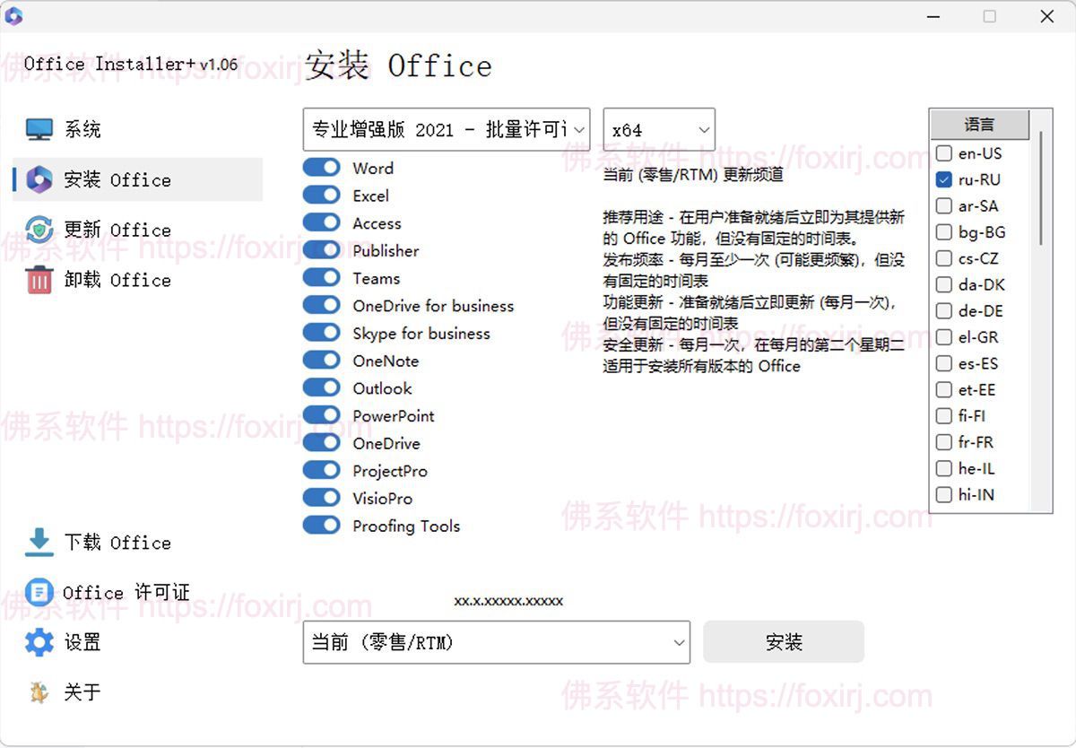Open the Office edition dropdown 专业增强版 2021
This screenshot has width=1076, height=748.
[x=447, y=129]
